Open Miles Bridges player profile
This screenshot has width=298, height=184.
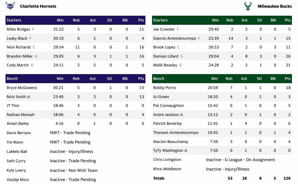click(18, 29)
